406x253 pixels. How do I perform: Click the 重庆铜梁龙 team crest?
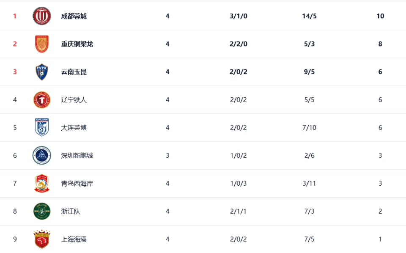point(42,44)
